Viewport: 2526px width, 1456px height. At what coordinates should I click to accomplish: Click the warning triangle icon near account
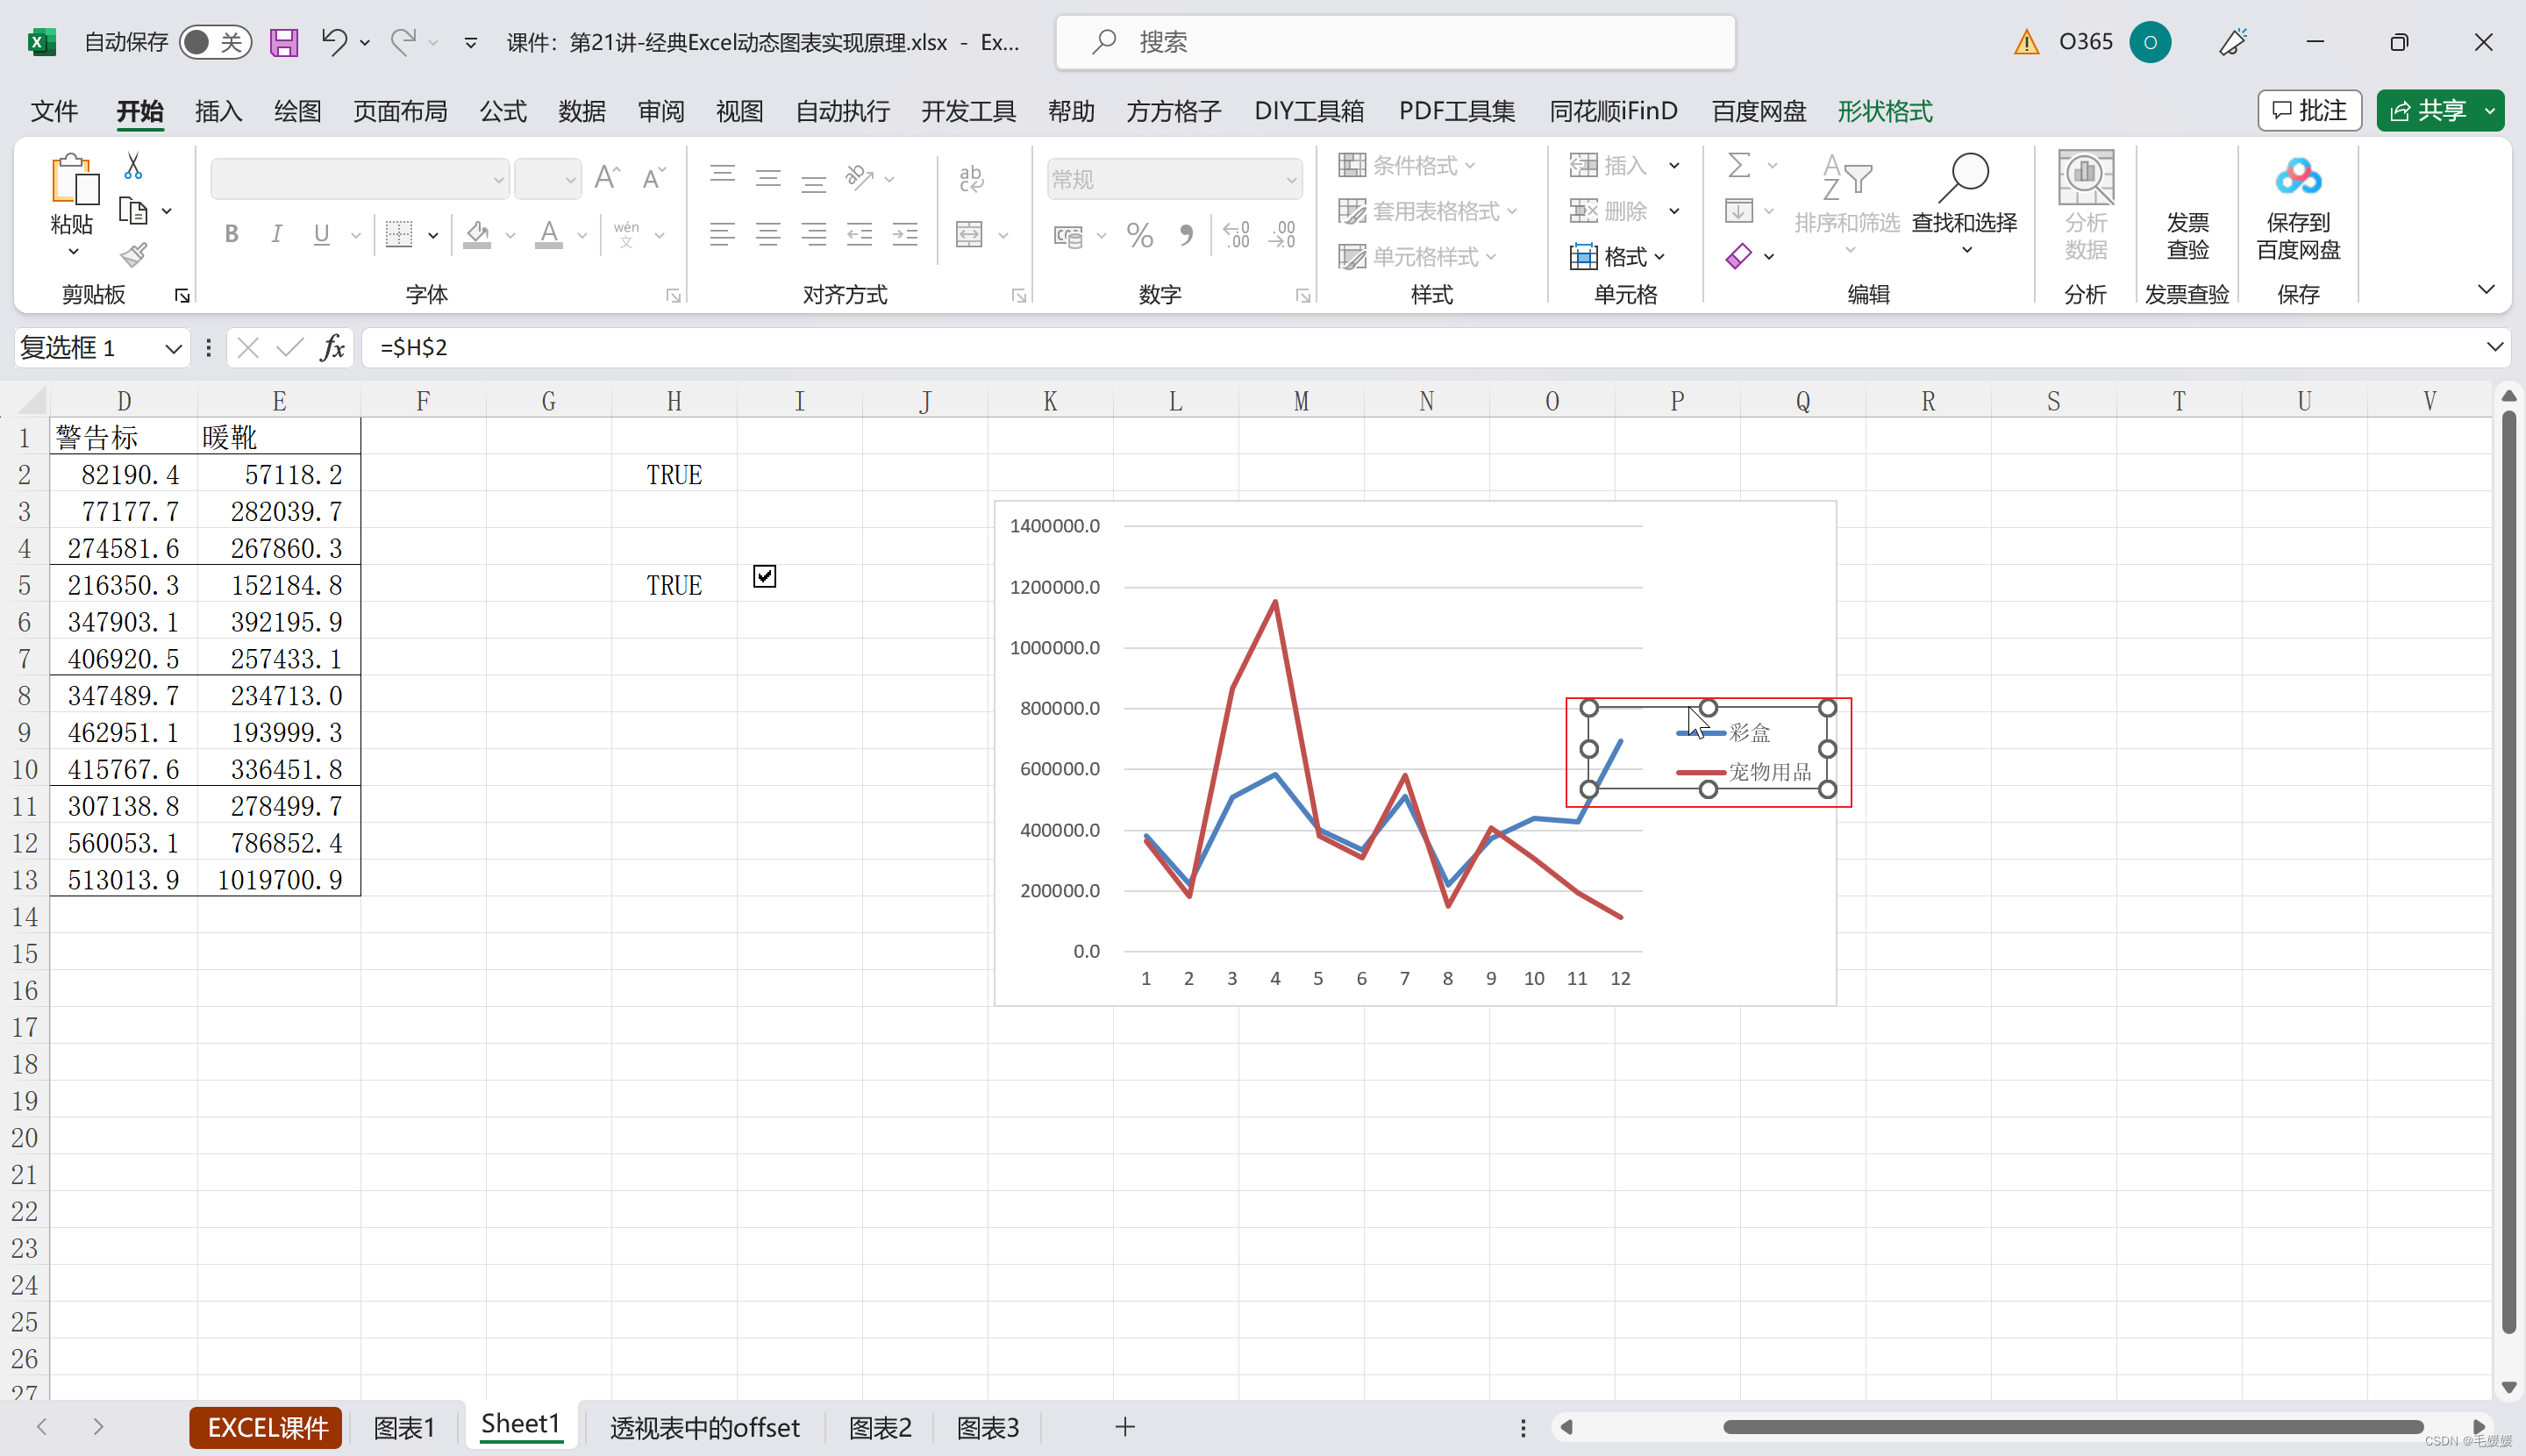pyautogui.click(x=2027, y=42)
